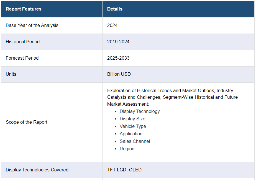Select the Historical Period row label
Viewport: 256px width, 180px height.
[23, 42]
